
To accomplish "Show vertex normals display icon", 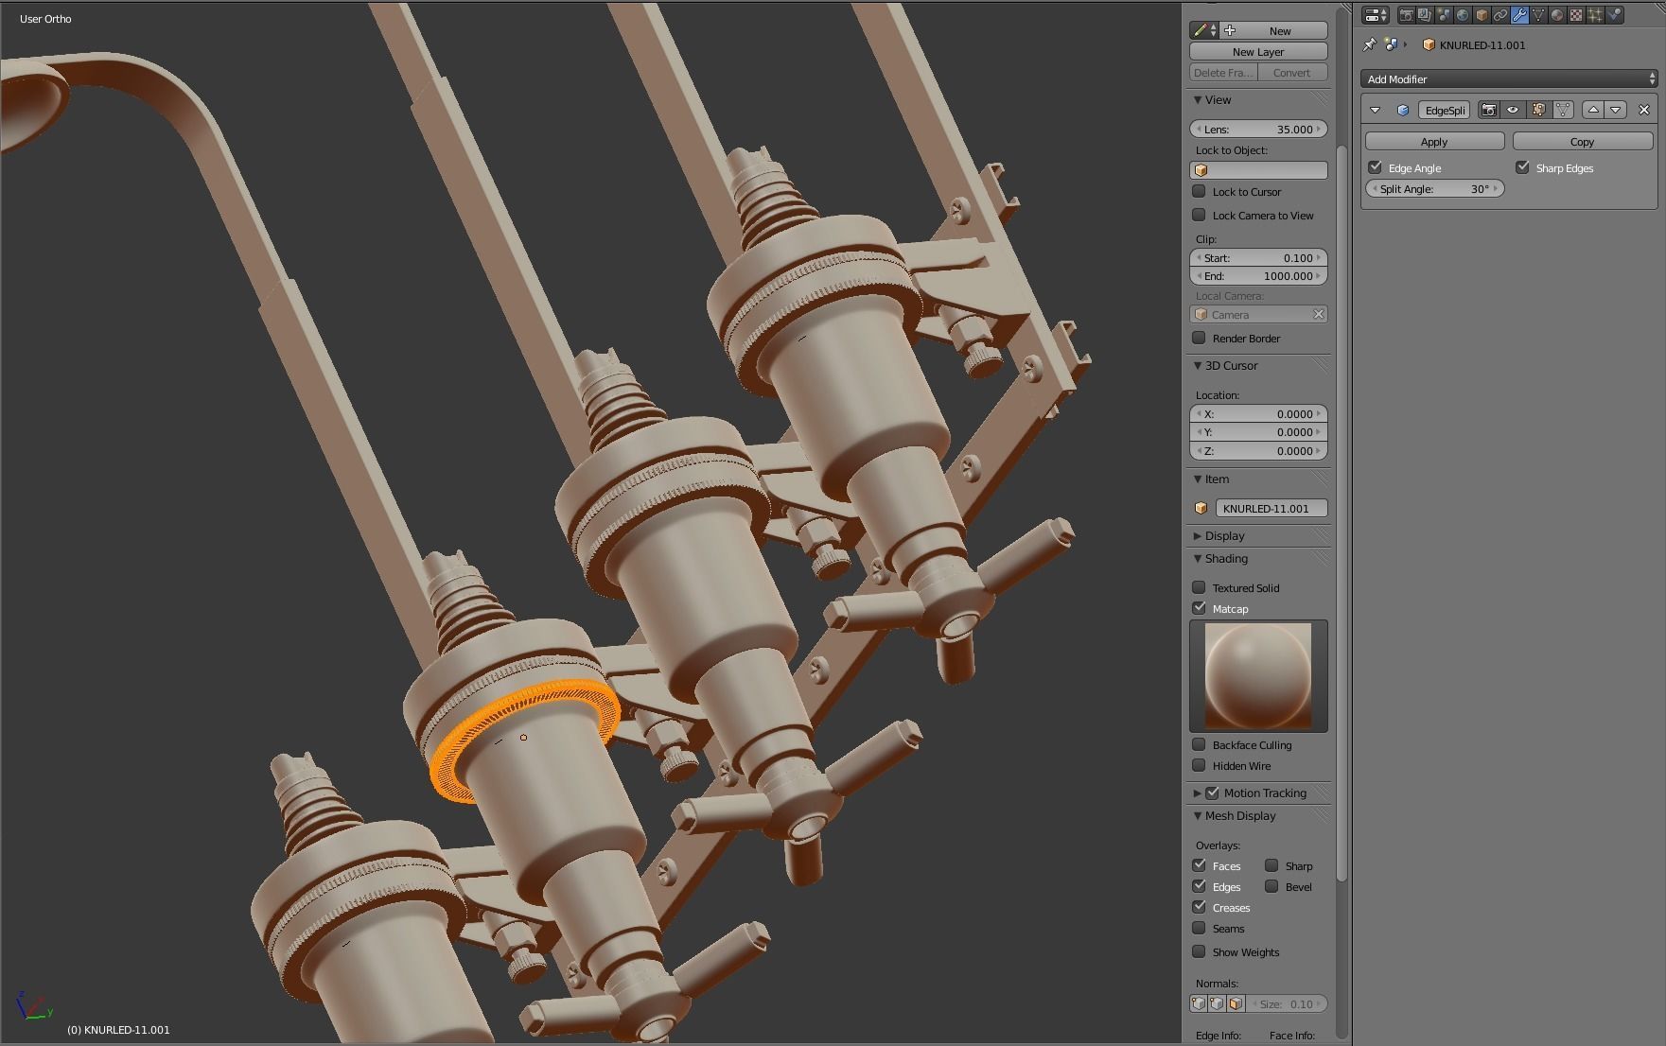I will click(x=1199, y=1004).
